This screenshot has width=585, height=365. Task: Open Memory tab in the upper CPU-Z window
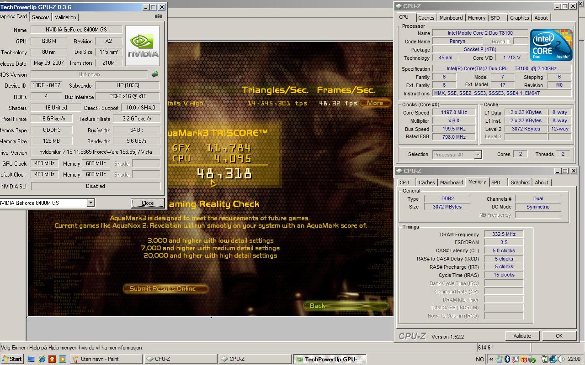pos(476,18)
